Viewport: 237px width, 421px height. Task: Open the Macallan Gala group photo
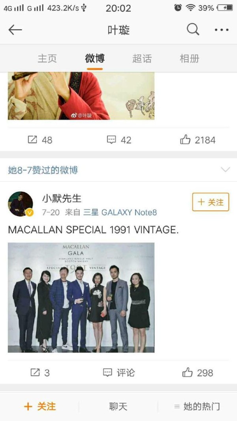81,298
